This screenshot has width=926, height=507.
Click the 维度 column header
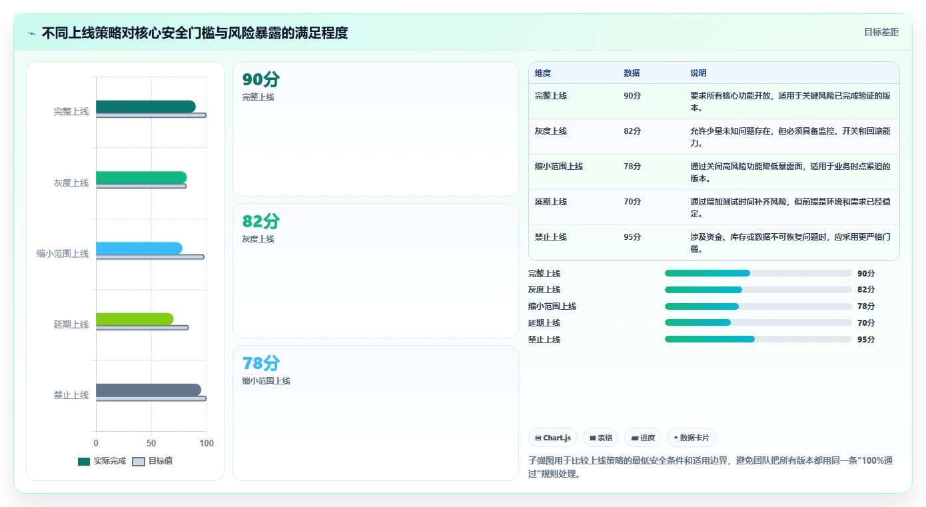(543, 73)
